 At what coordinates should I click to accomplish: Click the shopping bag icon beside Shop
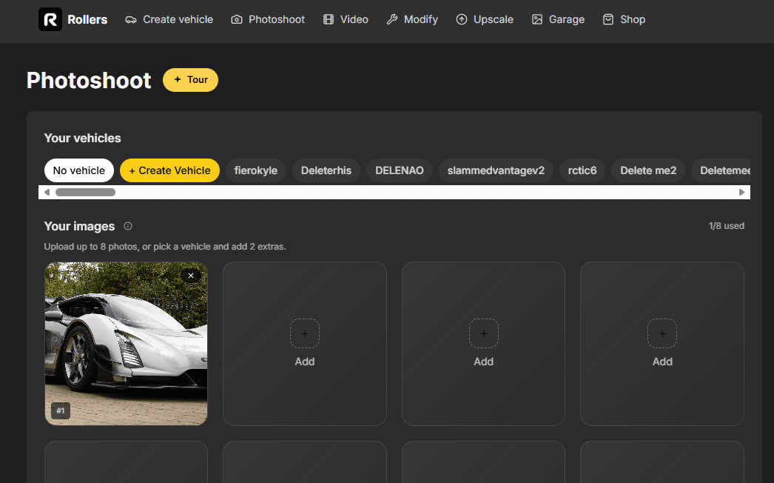[608, 19]
